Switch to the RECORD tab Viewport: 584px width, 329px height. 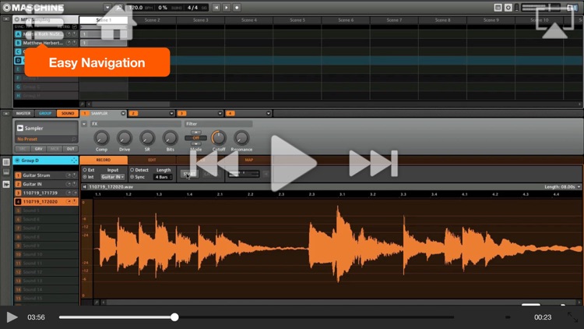[x=104, y=160]
